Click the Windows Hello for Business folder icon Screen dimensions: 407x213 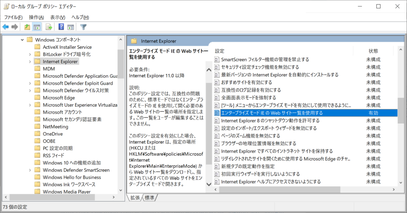37,177
